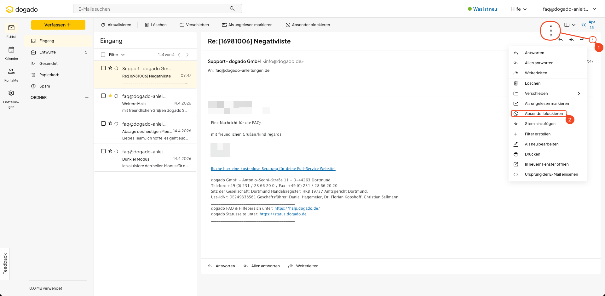This screenshot has height=296, width=605.
Task: Open the Was ist neu link
Action: point(482,9)
